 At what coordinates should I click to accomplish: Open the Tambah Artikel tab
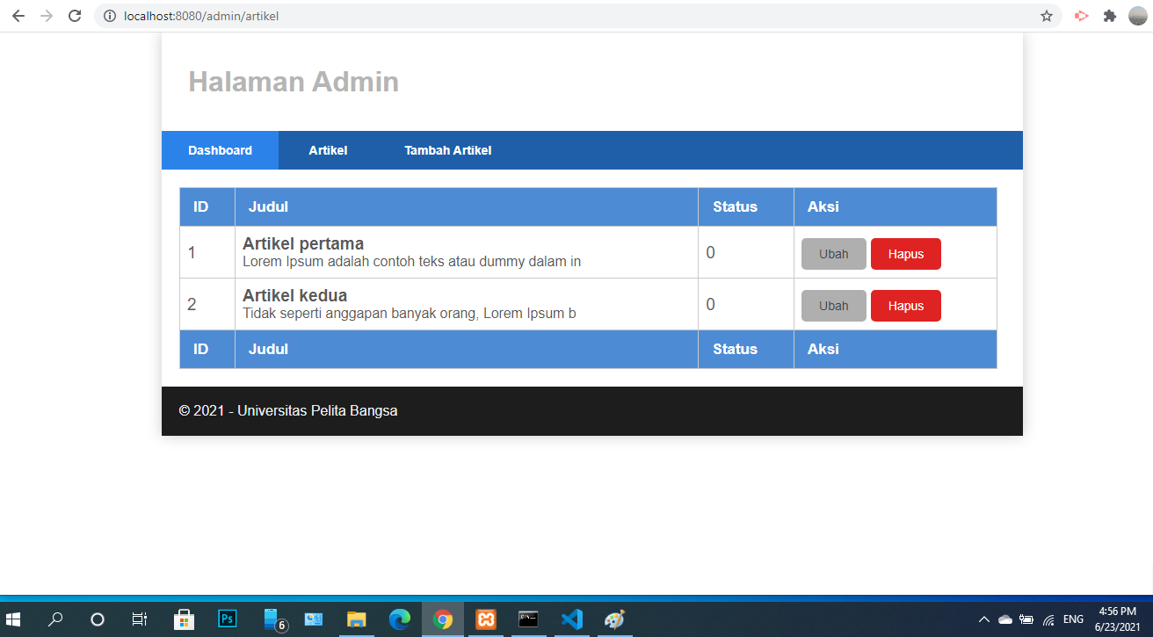point(447,149)
